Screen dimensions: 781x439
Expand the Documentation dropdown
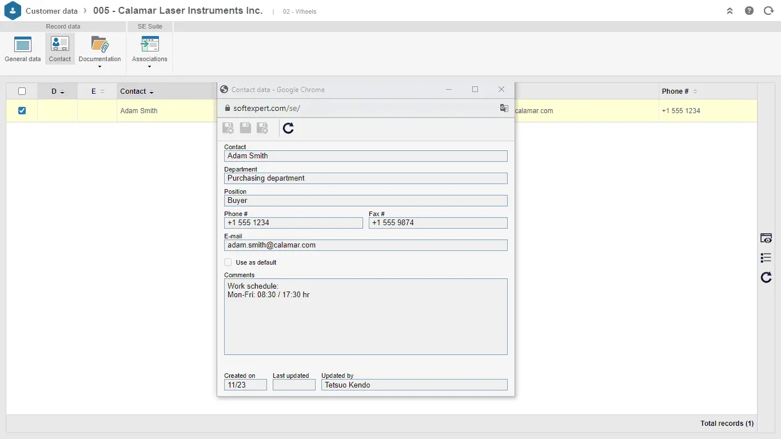click(99, 67)
